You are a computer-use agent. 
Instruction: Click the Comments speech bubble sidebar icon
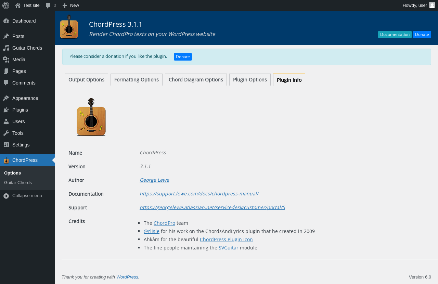pyautogui.click(x=6, y=83)
